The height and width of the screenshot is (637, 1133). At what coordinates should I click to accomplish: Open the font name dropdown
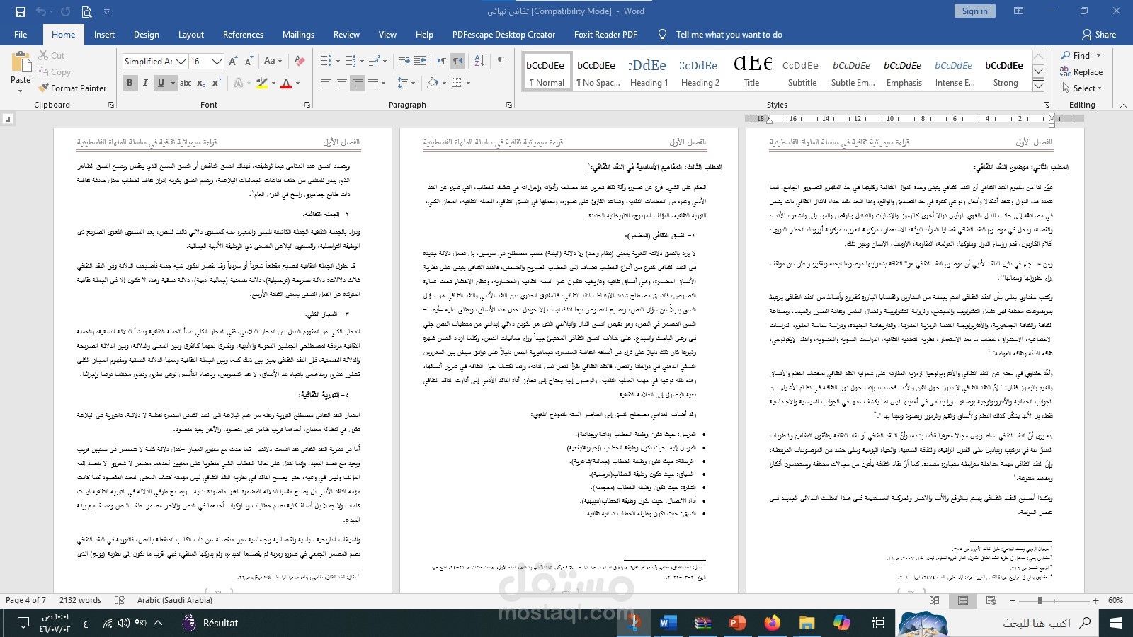[x=181, y=62]
